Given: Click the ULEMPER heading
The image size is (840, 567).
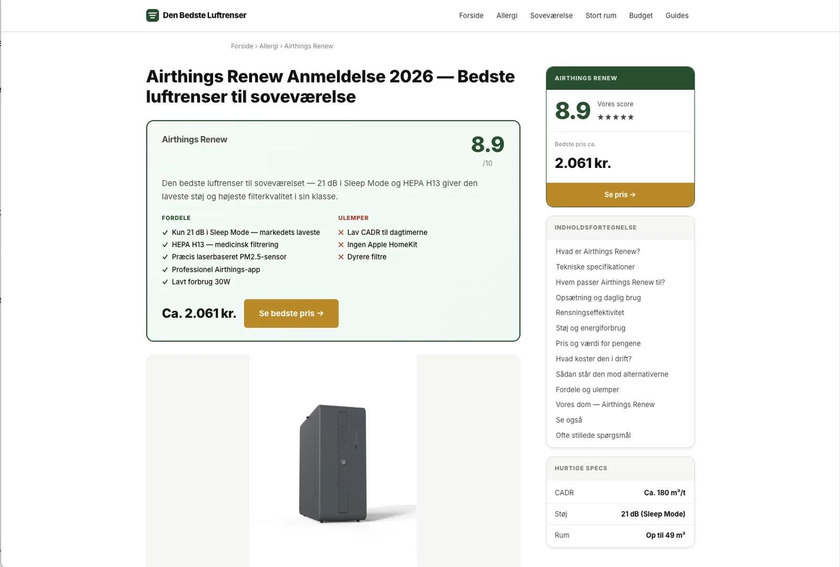Looking at the screenshot, I should click(x=353, y=218).
